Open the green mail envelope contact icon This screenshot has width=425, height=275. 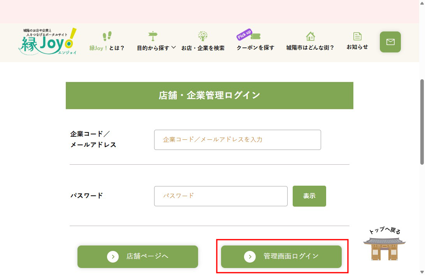390,42
